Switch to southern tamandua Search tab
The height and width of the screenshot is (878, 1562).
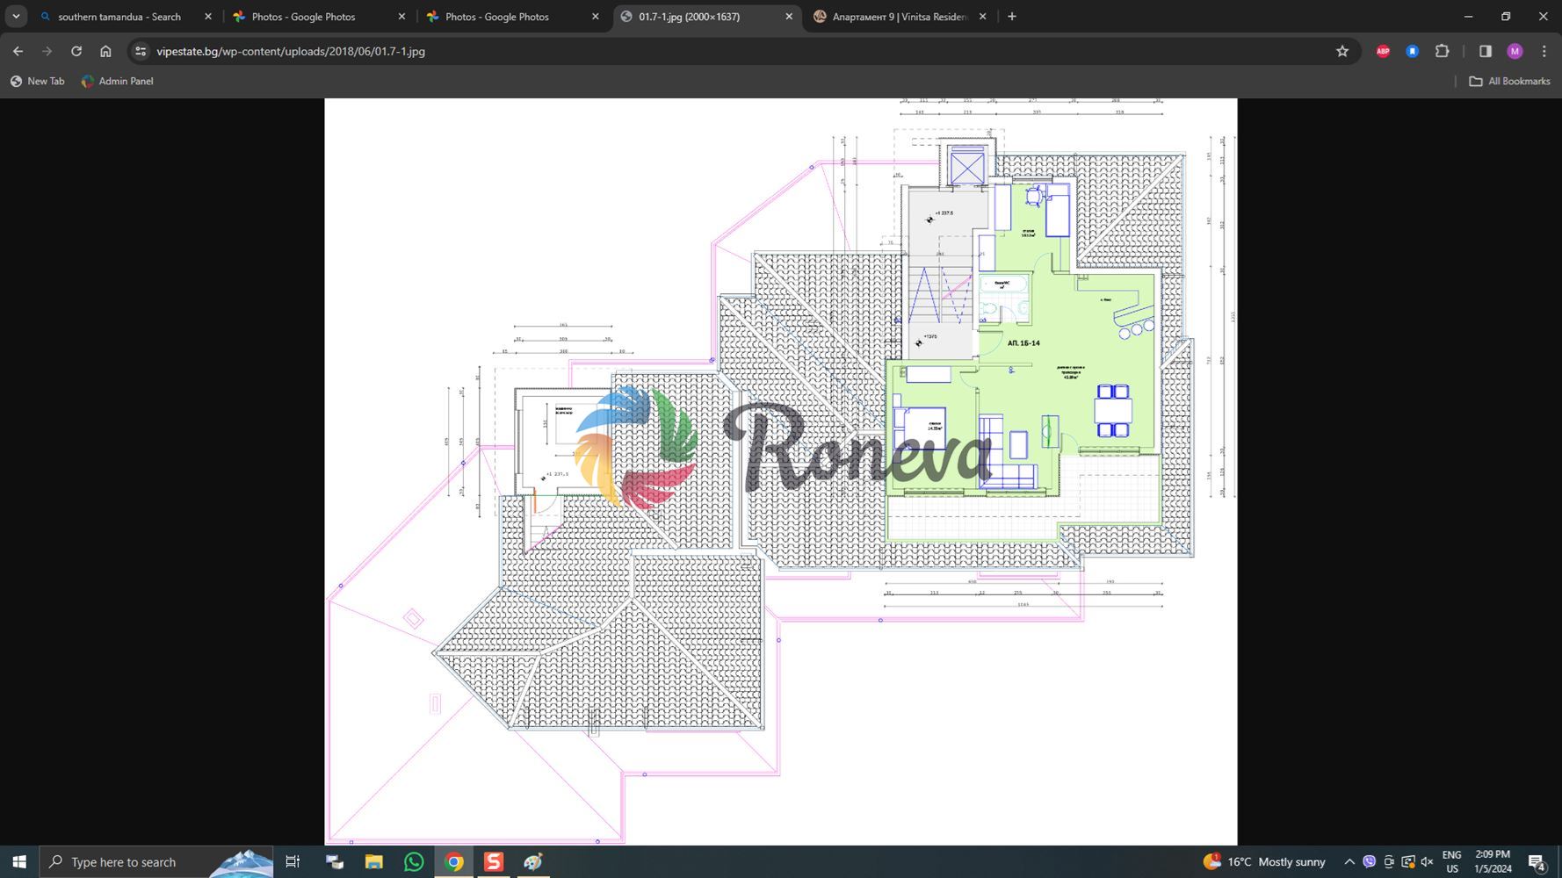pyautogui.click(x=119, y=17)
